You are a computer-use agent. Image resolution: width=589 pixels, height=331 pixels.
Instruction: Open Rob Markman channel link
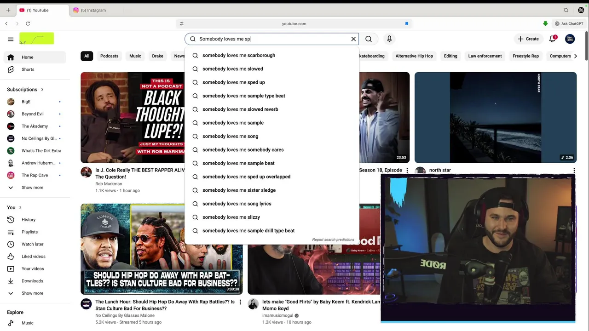click(x=109, y=184)
